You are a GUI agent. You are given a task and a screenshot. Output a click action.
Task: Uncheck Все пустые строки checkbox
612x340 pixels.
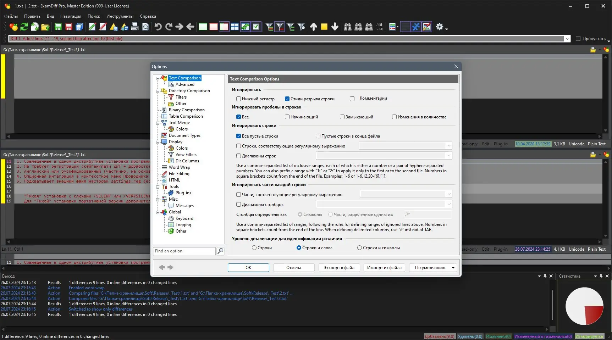pos(238,136)
